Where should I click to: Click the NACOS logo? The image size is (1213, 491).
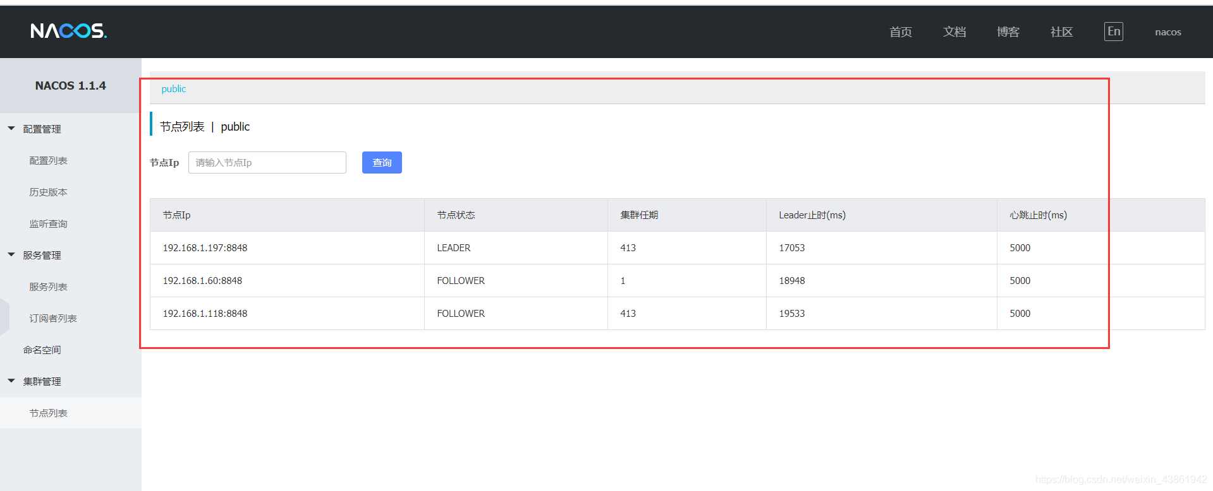[x=69, y=31]
